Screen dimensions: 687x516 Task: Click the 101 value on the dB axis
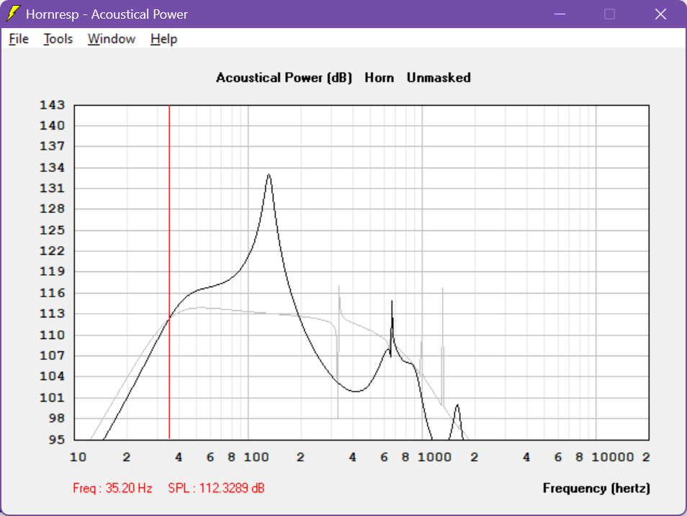[52, 398]
